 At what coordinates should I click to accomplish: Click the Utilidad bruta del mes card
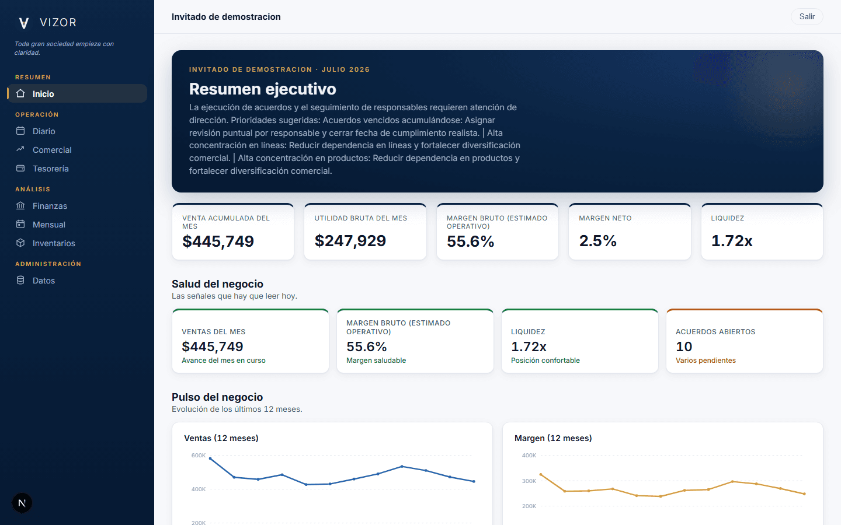(x=365, y=232)
